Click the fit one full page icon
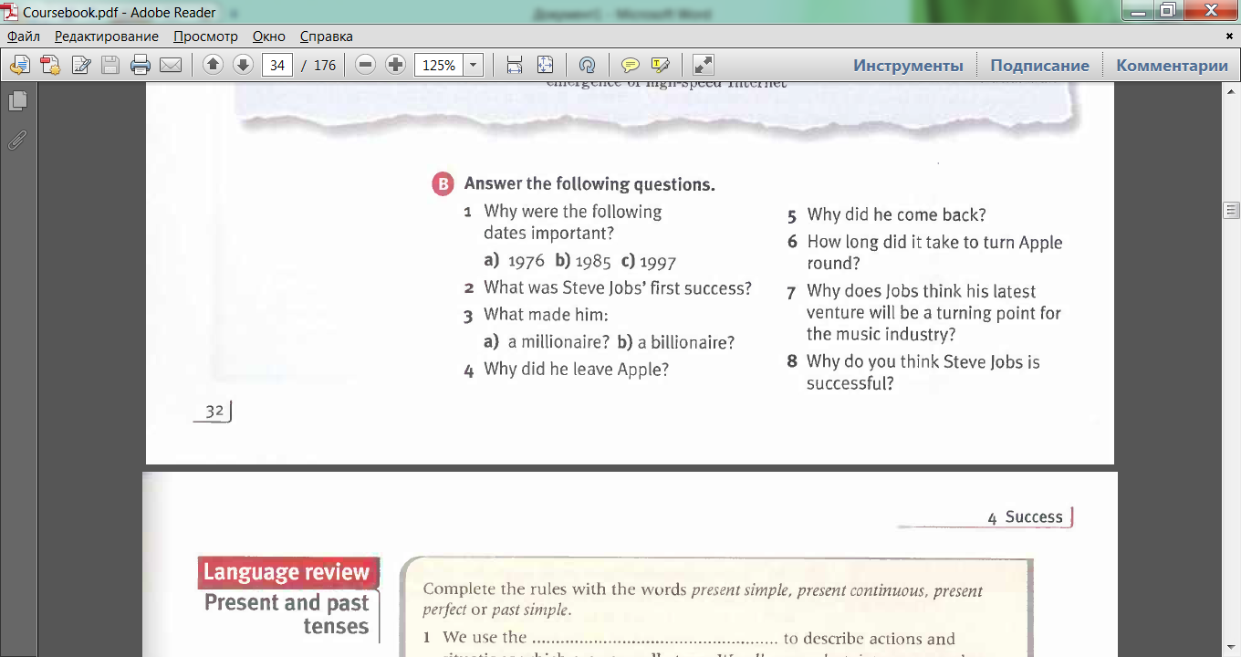 click(545, 65)
